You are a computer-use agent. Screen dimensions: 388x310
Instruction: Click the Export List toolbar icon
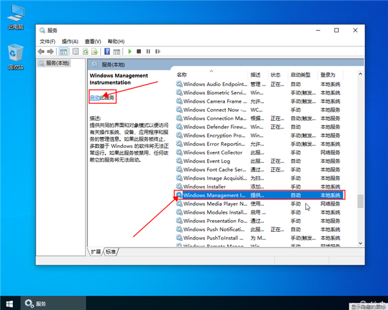(94, 51)
